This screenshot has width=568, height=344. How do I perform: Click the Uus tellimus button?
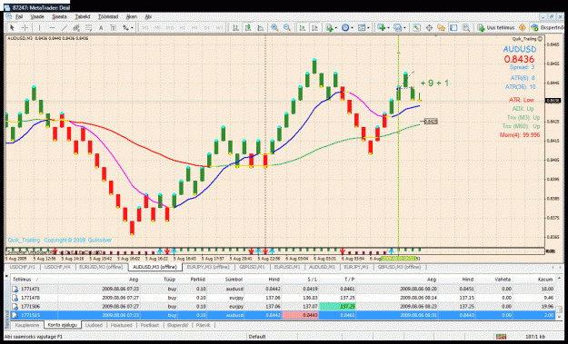coord(496,27)
